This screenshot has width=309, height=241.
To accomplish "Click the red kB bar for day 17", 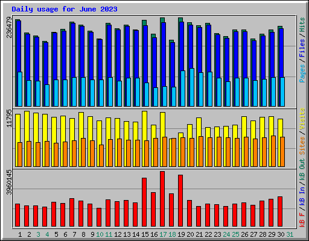I will 162,199.
